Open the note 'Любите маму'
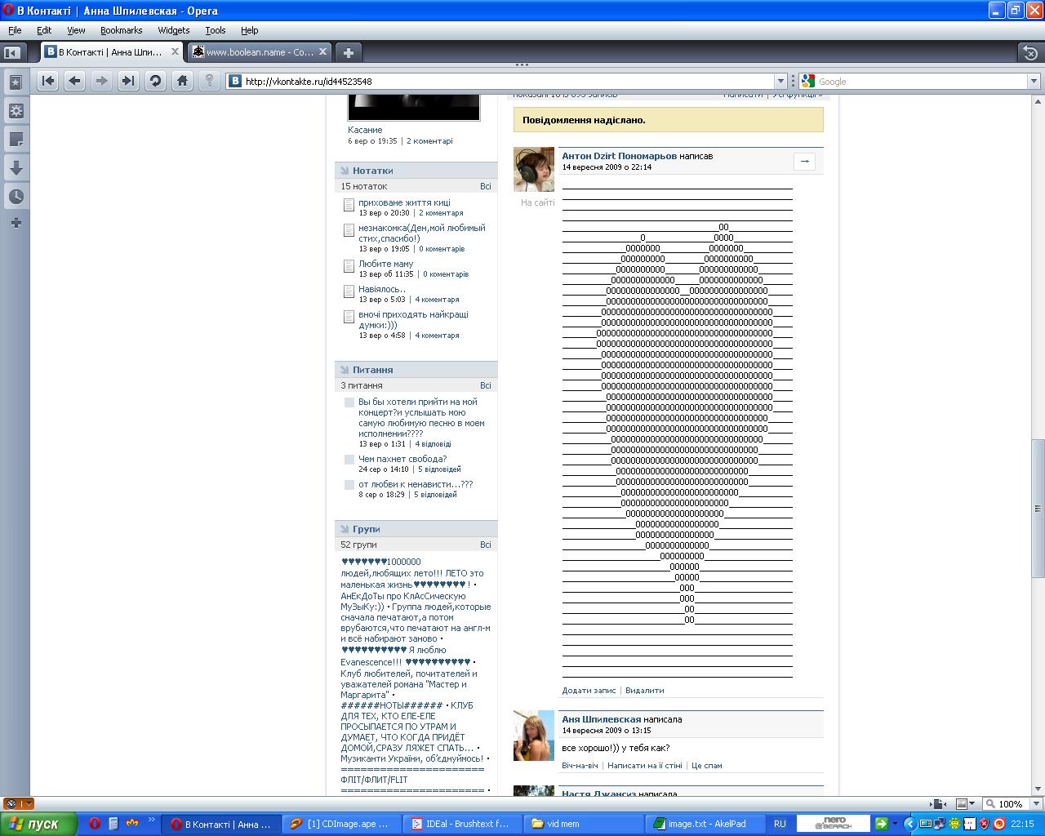This screenshot has width=1045, height=836. tap(385, 264)
